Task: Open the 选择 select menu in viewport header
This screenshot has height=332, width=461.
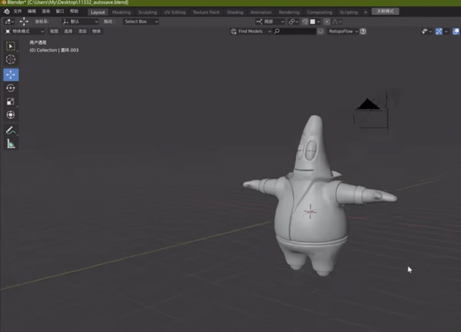Action: 68,31
